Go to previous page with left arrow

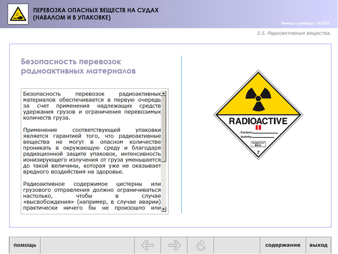coord(148,245)
